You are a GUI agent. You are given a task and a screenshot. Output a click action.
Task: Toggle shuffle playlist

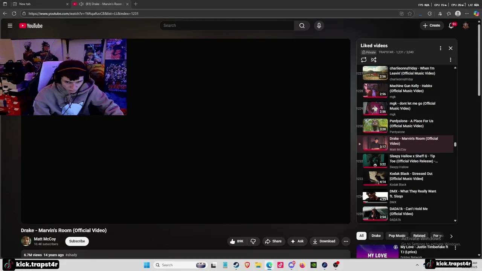pos(374,60)
